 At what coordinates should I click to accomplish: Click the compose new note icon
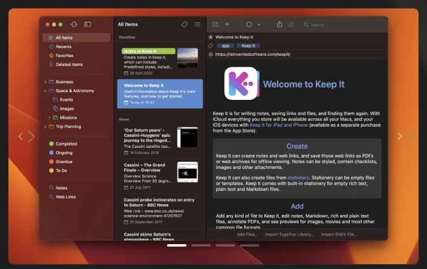tap(215, 24)
